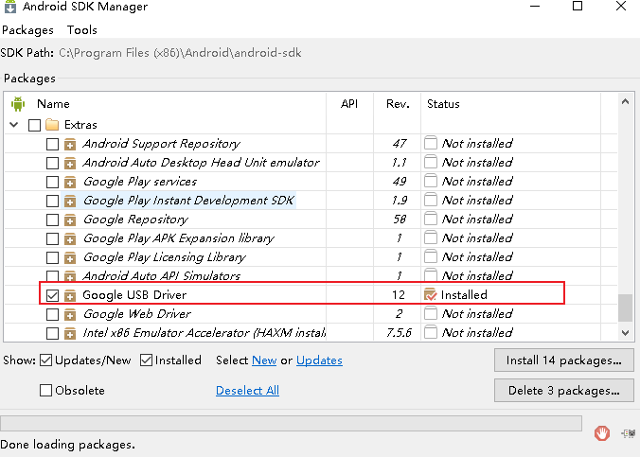Click package icon for Intel x86 Emulator Accelerator

tap(70, 333)
